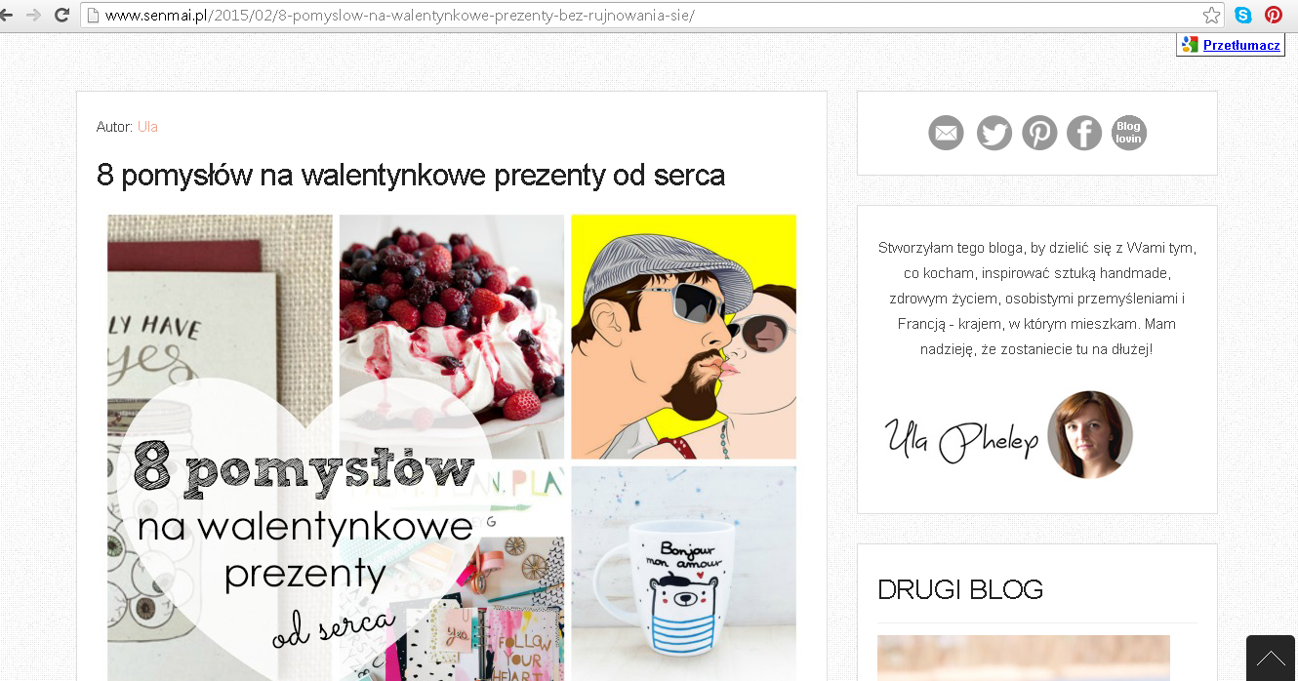
Task: Select the kissing couple illustration
Action: coord(683,337)
